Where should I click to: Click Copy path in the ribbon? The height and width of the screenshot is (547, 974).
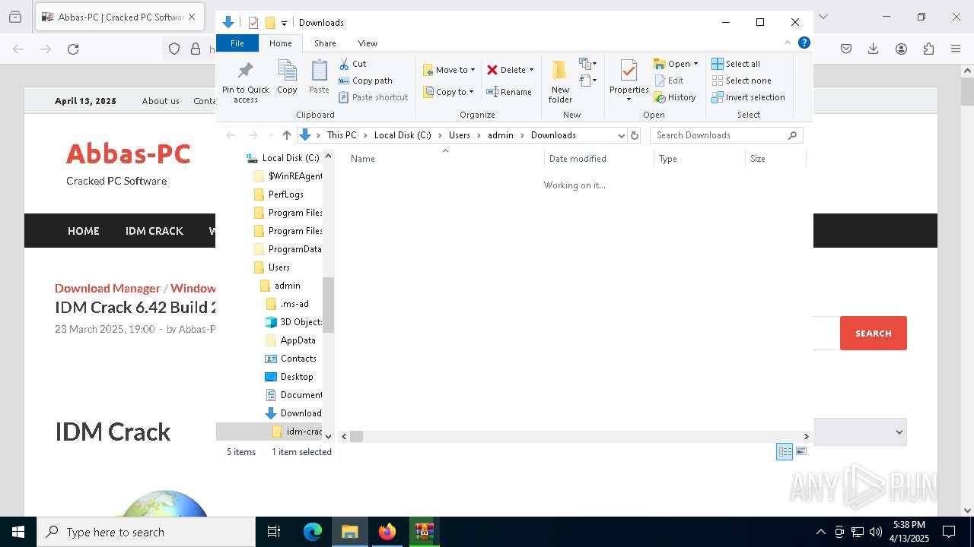pos(365,81)
